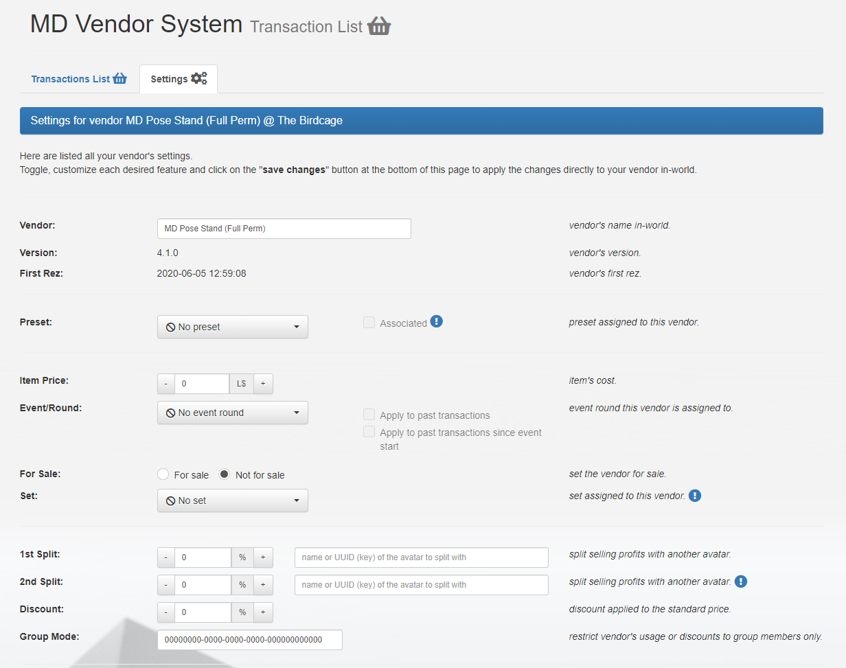Check Apply to past transactions
Screen dimensions: 846x668
click(x=369, y=415)
